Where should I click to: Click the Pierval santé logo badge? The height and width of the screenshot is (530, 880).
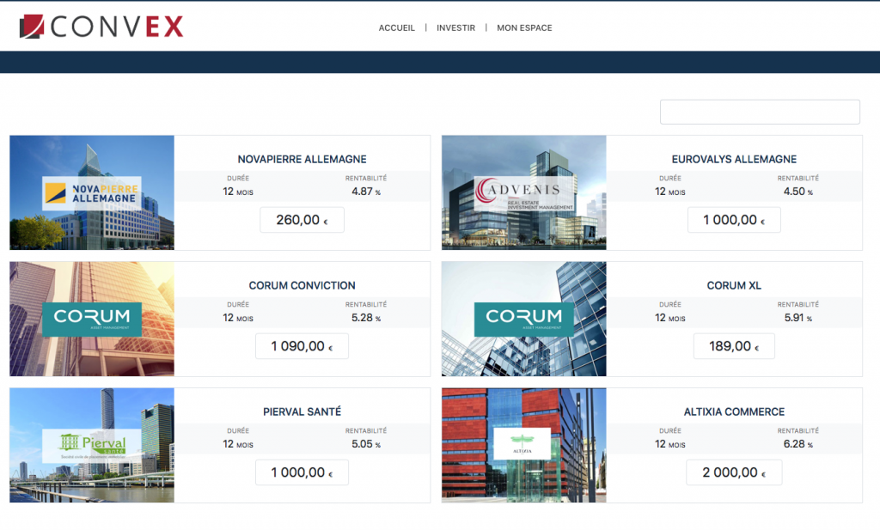(91, 445)
